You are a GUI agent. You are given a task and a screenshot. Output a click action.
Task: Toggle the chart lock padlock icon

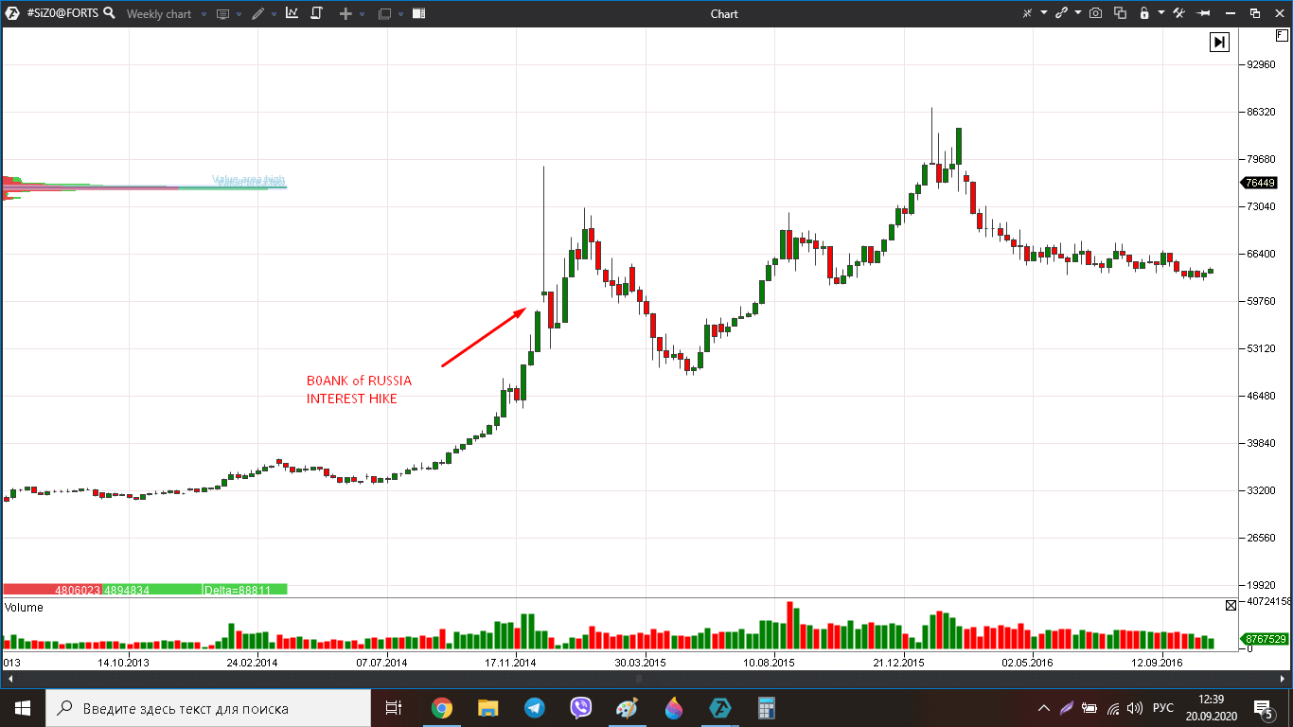(1143, 13)
